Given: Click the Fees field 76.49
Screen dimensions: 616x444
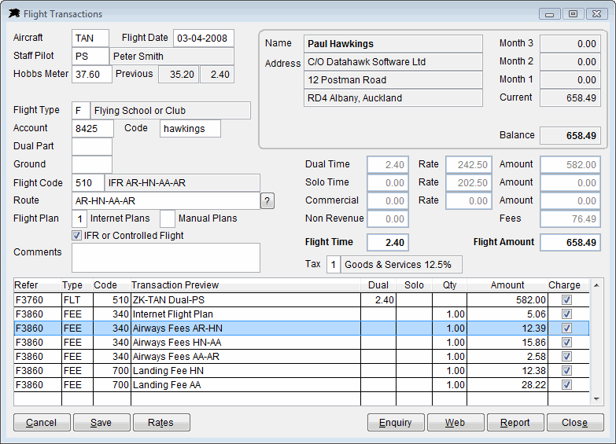Looking at the screenshot, I should [570, 218].
